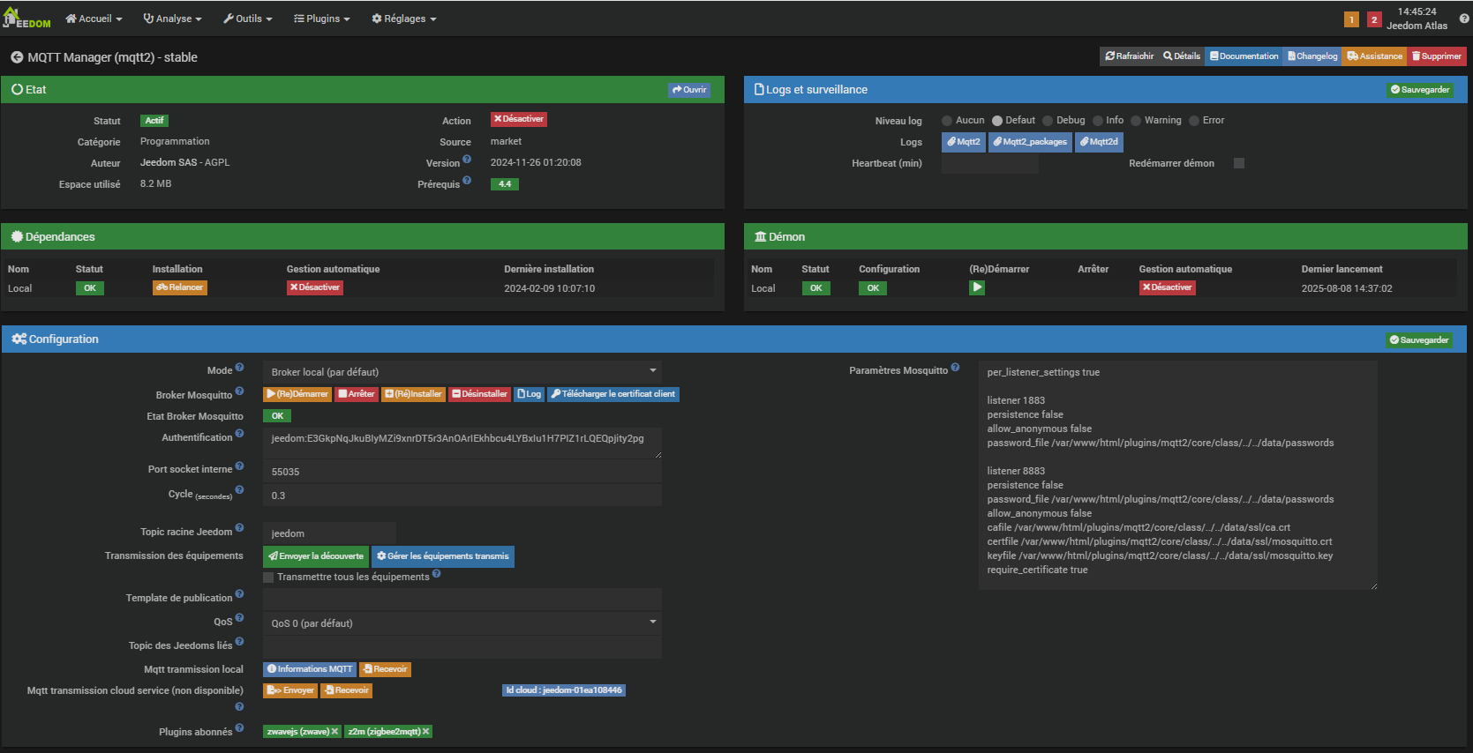Select Error log level
Image resolution: width=1473 pixels, height=753 pixels.
pyautogui.click(x=1194, y=121)
